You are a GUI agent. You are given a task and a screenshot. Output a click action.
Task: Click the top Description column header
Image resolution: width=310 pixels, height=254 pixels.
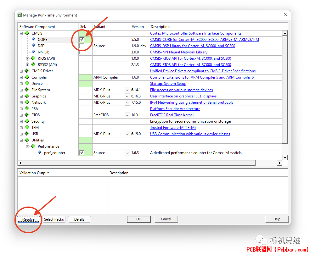(x=218, y=27)
